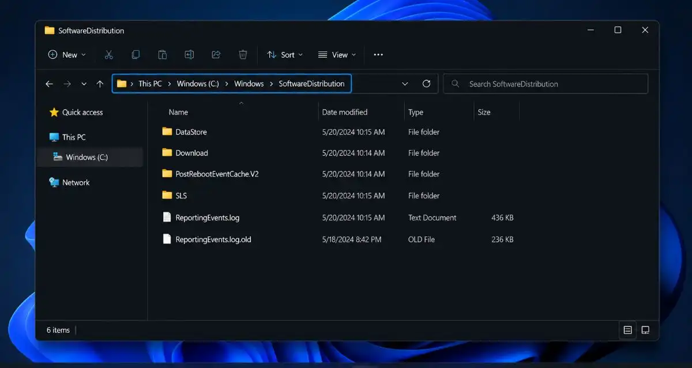The height and width of the screenshot is (368, 692).
Task: Expand chevron after This PC breadcrumb
Action: click(170, 84)
